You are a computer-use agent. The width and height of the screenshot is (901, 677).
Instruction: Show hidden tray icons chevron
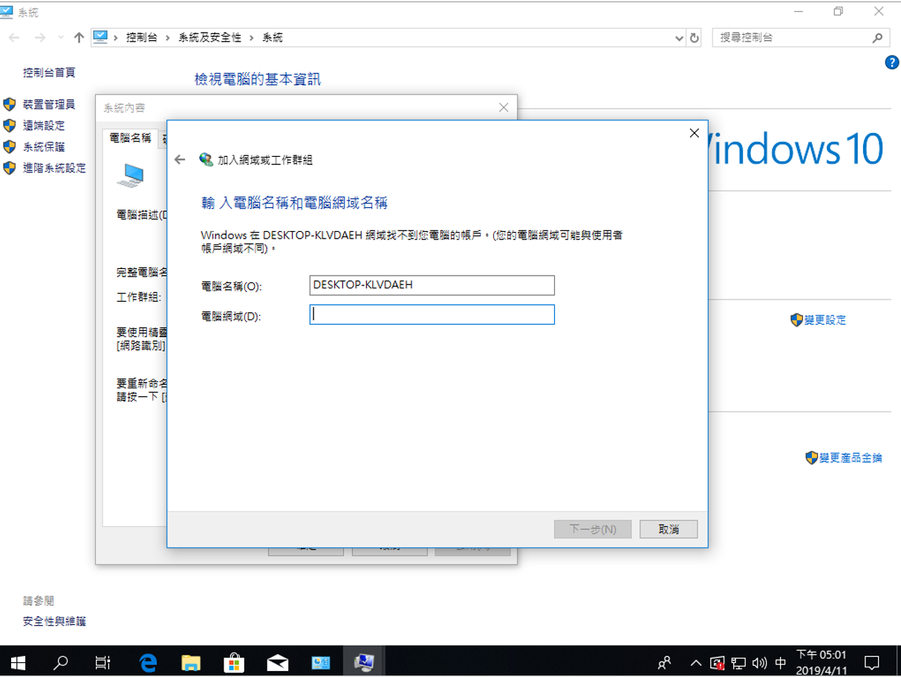(x=695, y=662)
